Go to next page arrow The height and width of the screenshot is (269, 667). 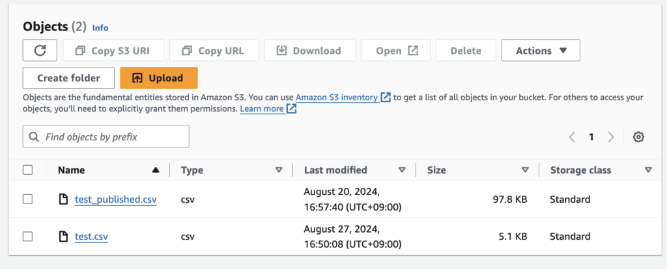coord(611,137)
